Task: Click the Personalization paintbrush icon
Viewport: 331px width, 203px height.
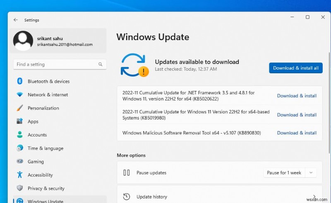Action: point(19,108)
